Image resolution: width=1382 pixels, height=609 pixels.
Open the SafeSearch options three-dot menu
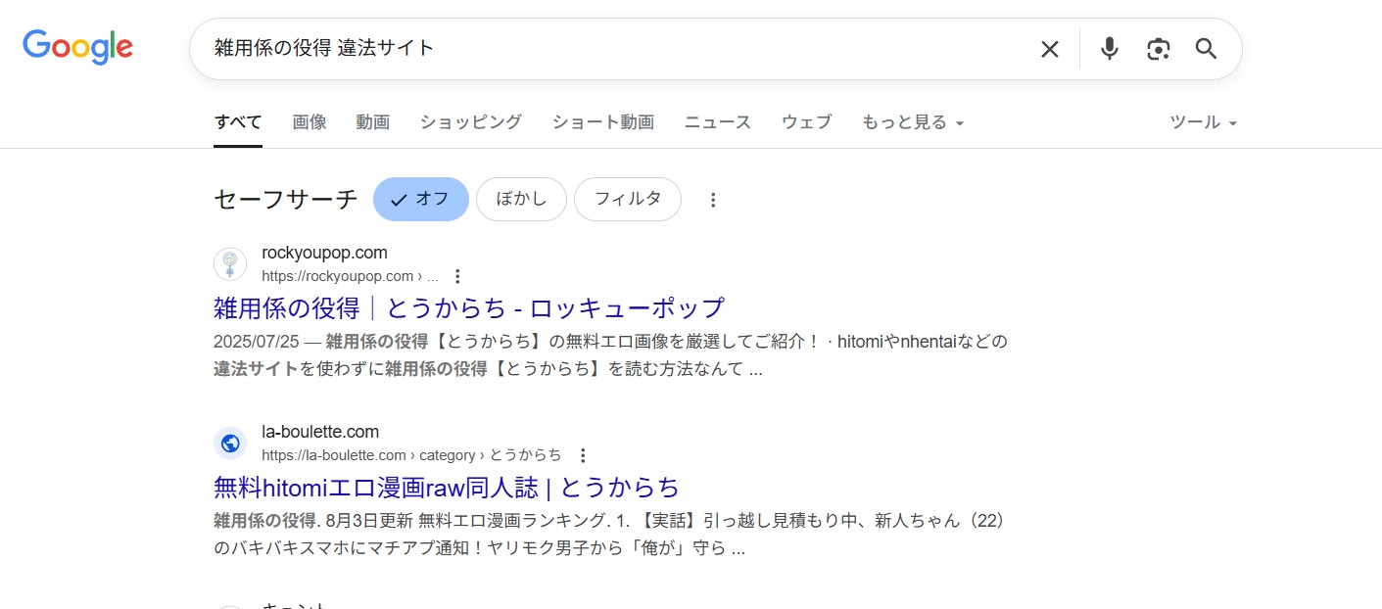713,199
